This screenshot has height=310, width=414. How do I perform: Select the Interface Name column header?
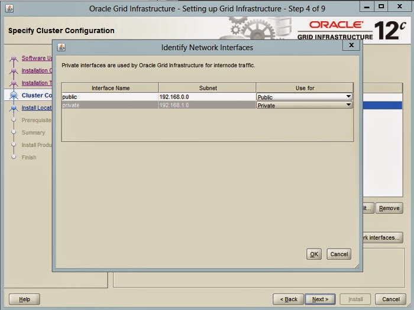click(110, 88)
